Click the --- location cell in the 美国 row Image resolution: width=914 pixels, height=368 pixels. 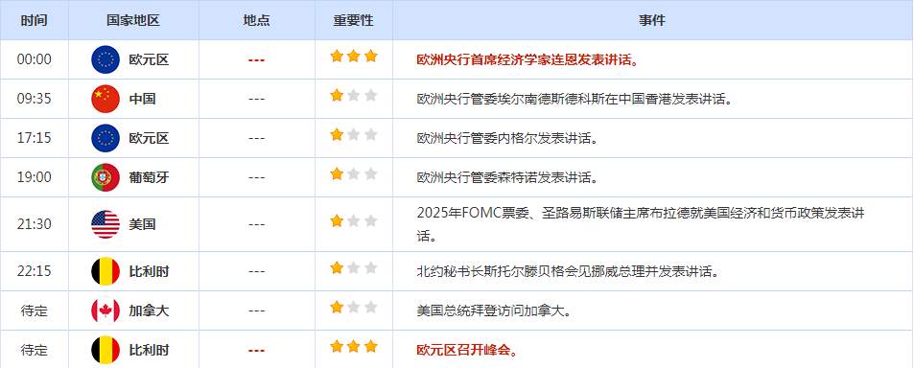point(256,225)
